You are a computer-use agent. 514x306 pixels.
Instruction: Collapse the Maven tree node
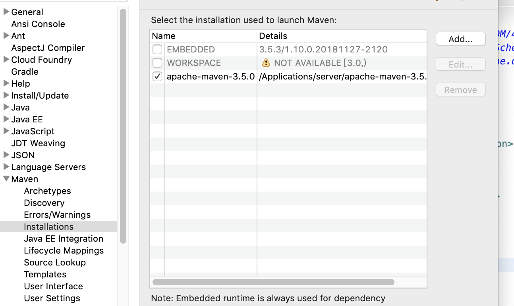6,179
